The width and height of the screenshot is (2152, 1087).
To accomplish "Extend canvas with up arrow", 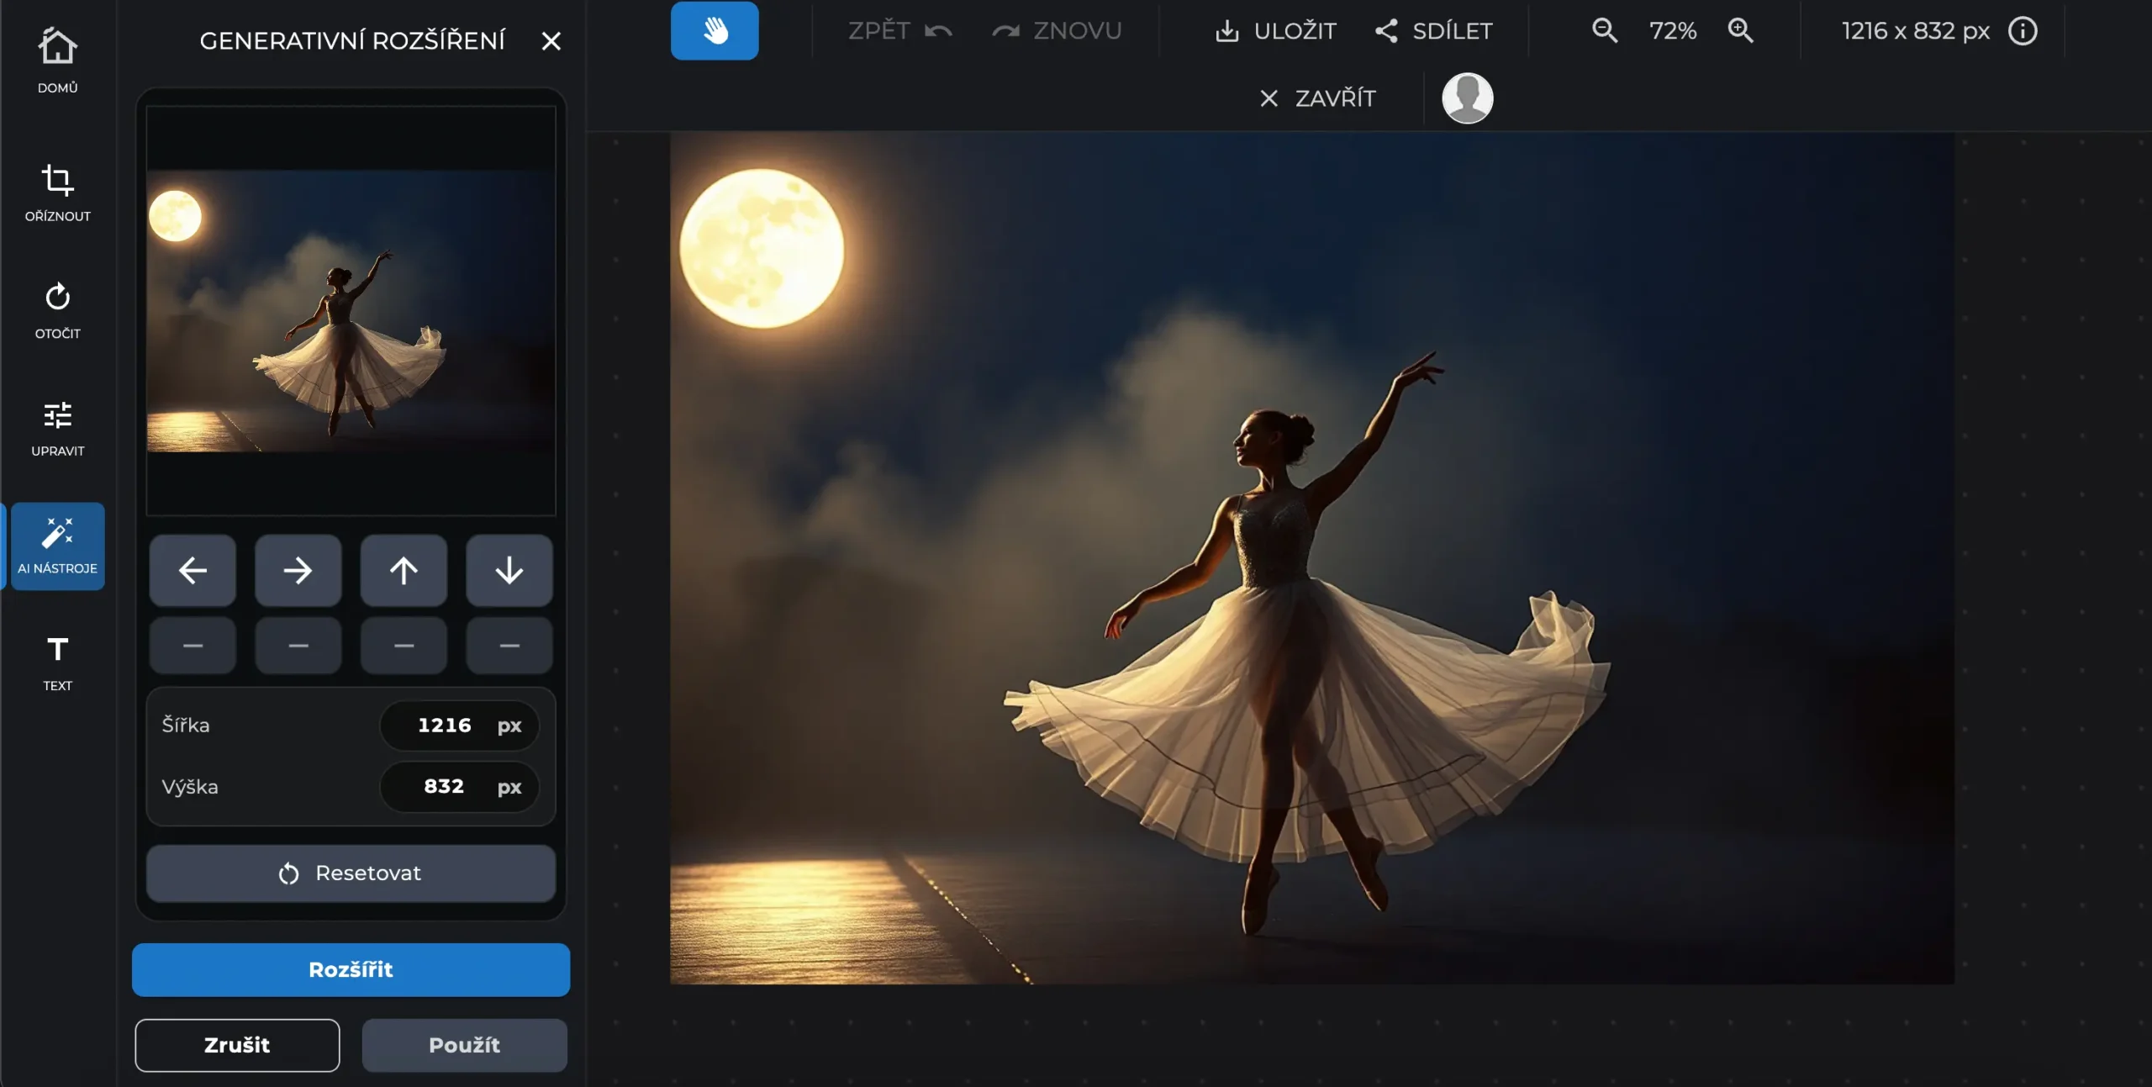I will [403, 571].
